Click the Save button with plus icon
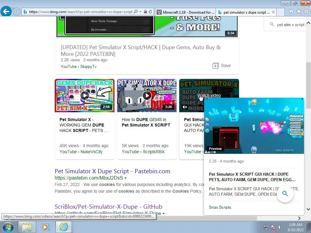Image resolution: width=311 pixels, height=233 pixels. [221, 66]
